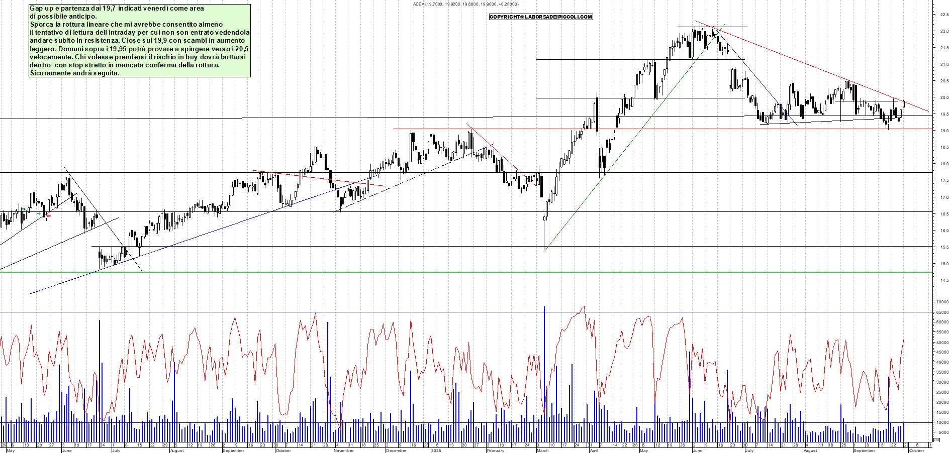This screenshot has width=950, height=453.
Task: Click the October label at far right
Action: (917, 450)
